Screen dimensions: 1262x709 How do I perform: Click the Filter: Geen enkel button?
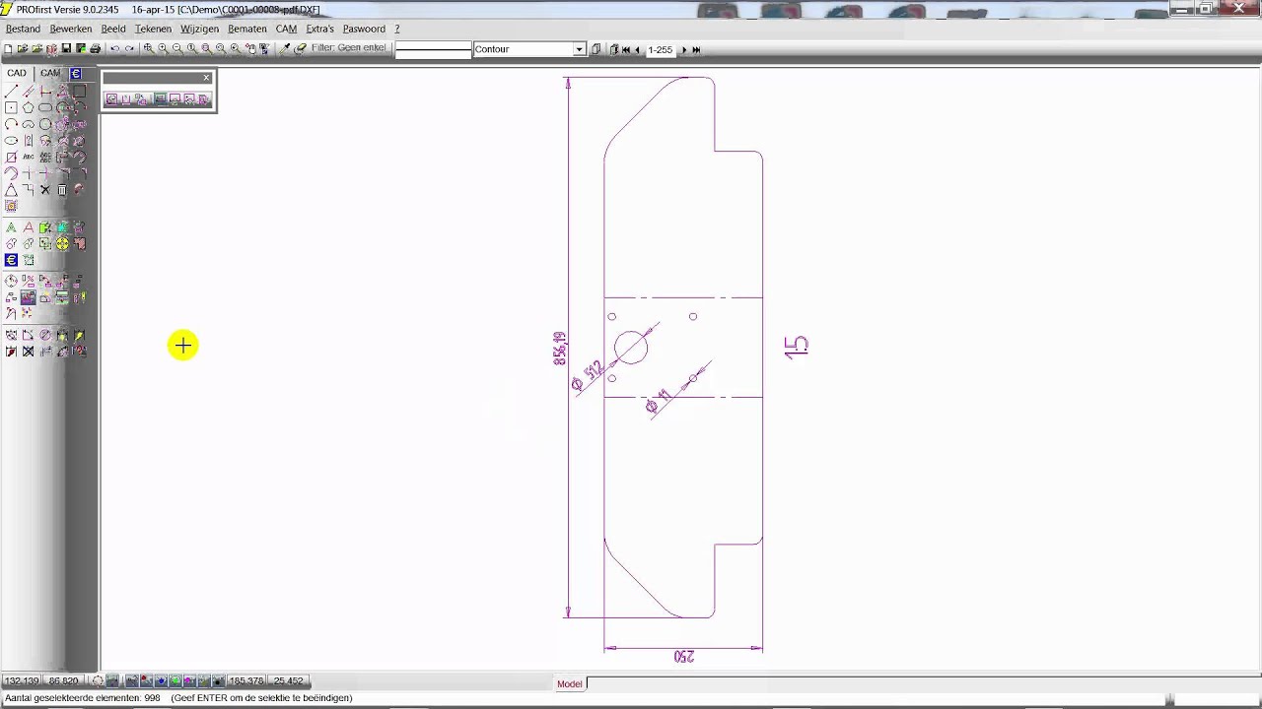click(x=348, y=48)
